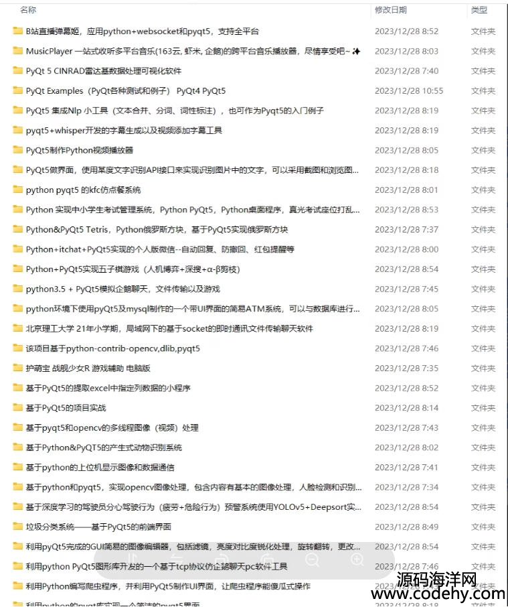Sort by the 类型 column header
Screen dimensions: 508x607
[479, 10]
